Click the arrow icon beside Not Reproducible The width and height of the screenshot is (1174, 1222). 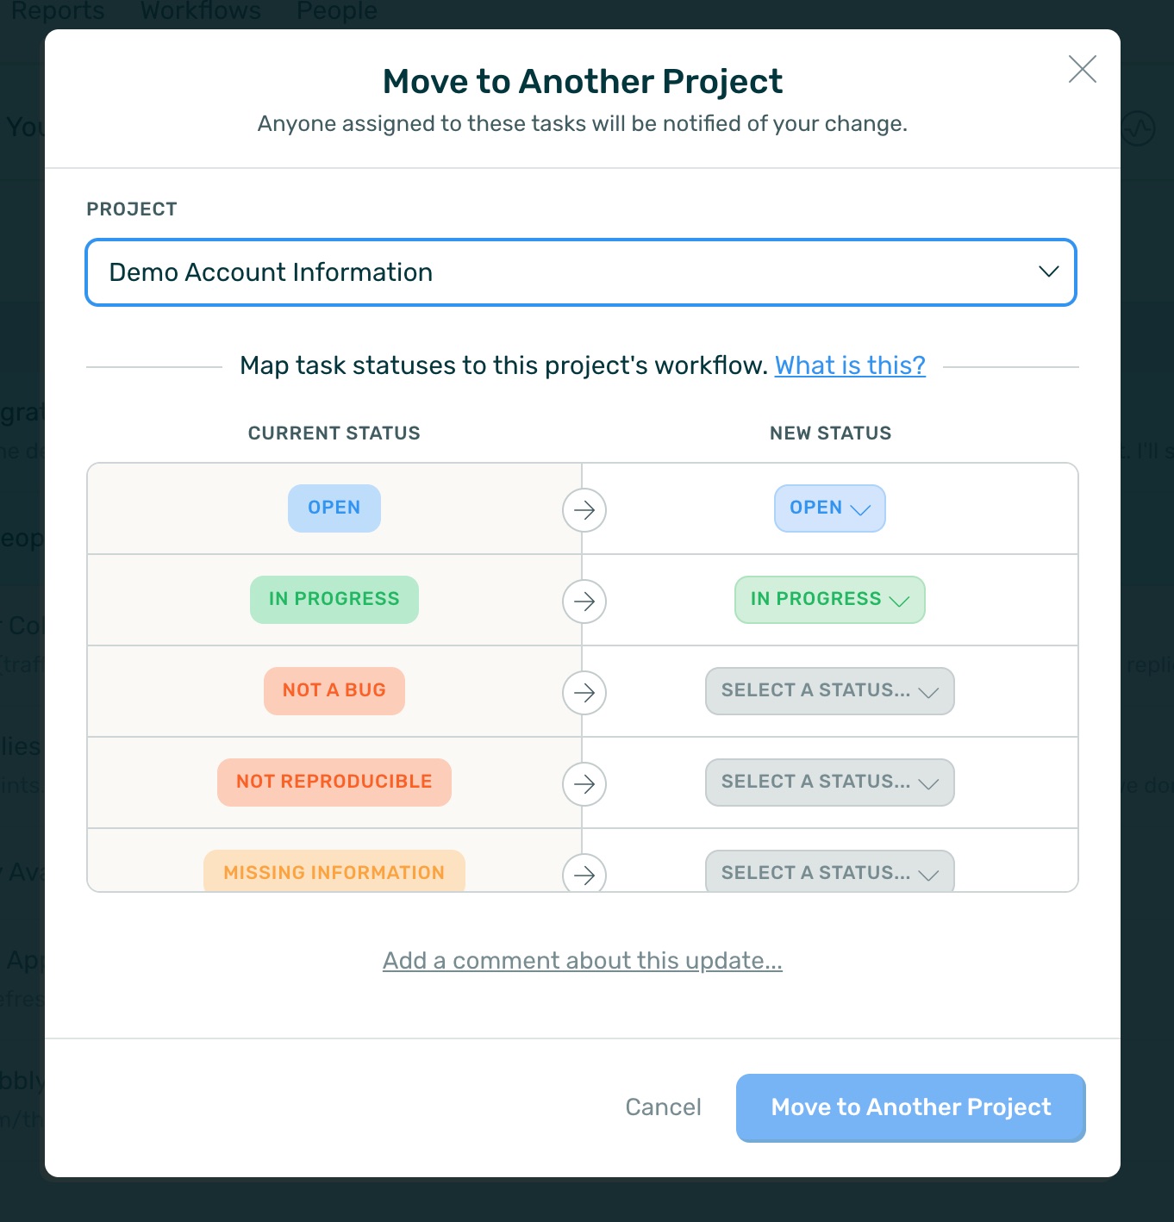point(584,783)
